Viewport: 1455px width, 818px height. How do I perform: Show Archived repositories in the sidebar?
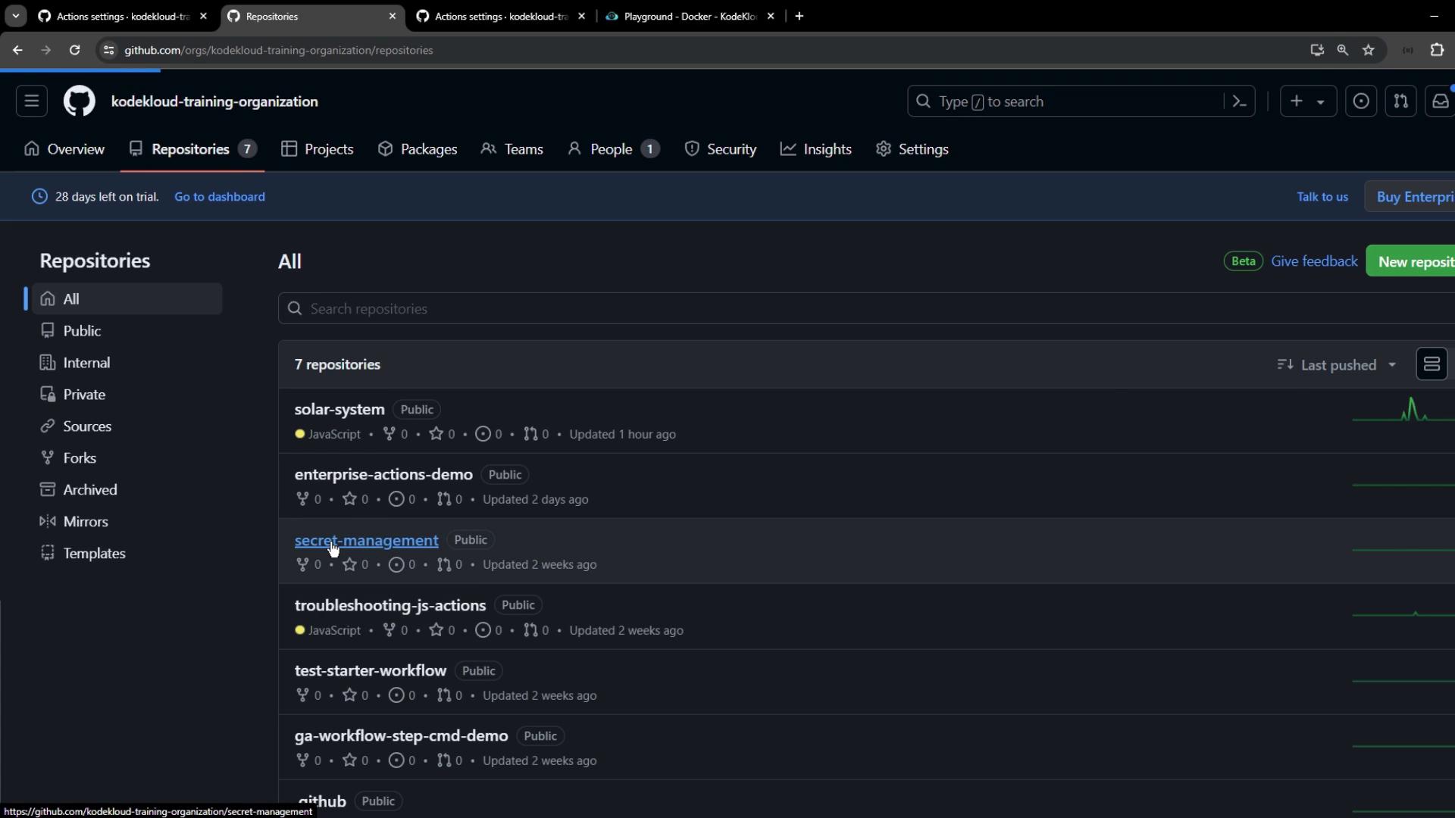pyautogui.click(x=89, y=490)
